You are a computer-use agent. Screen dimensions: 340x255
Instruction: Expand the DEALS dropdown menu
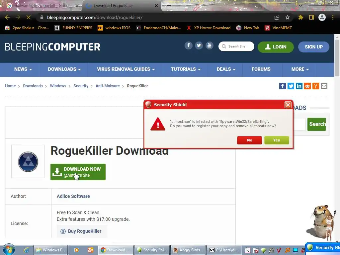point(226,69)
